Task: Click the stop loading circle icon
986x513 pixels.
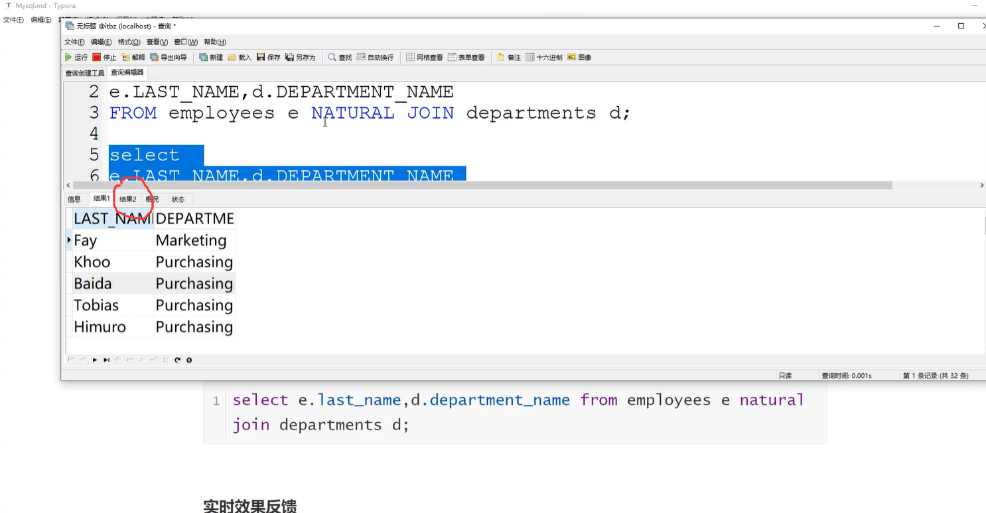Action: tap(189, 360)
